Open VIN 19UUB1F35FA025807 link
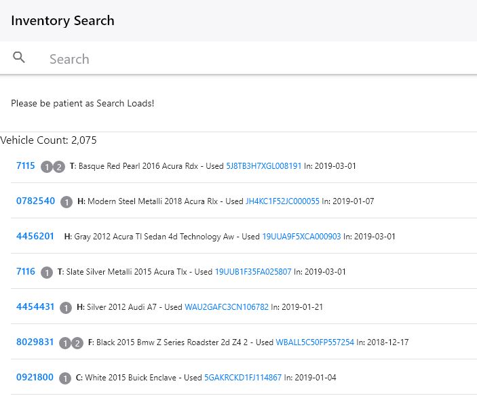The height and width of the screenshot is (396, 477). pyautogui.click(x=253, y=272)
